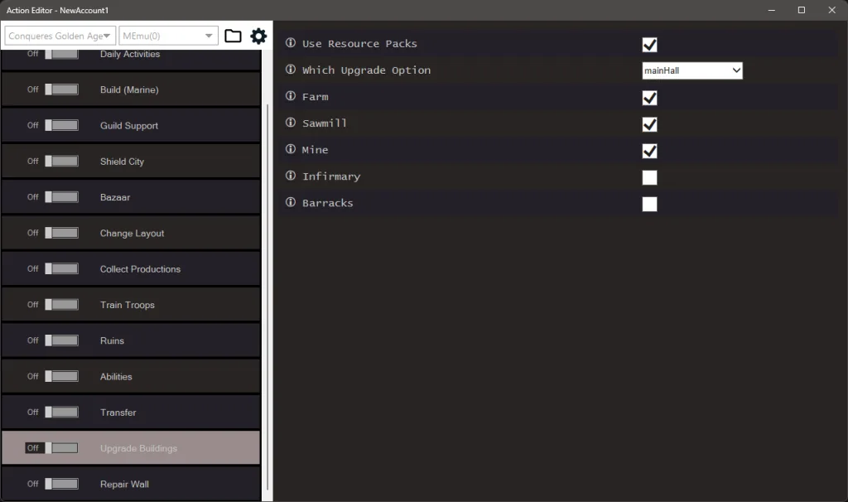Select the Bazaar action label
Image resolution: width=848 pixels, height=502 pixels.
click(x=114, y=197)
